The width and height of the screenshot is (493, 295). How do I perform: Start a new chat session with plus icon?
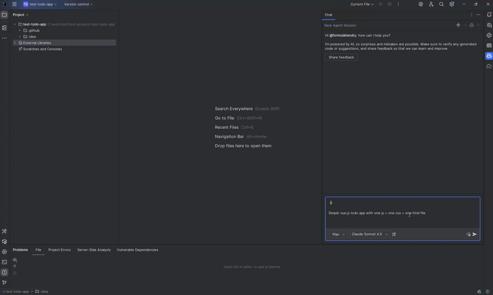click(478, 25)
